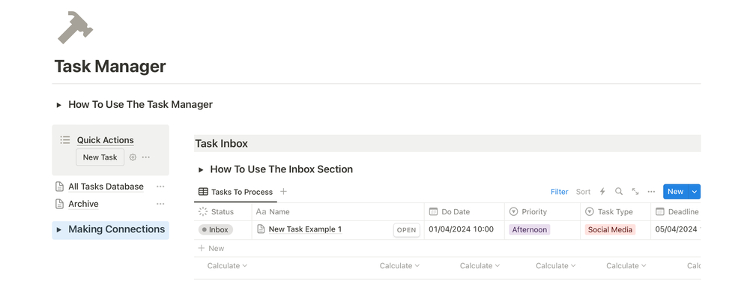Click the 05/04/2024 deadline cell

pos(677,229)
